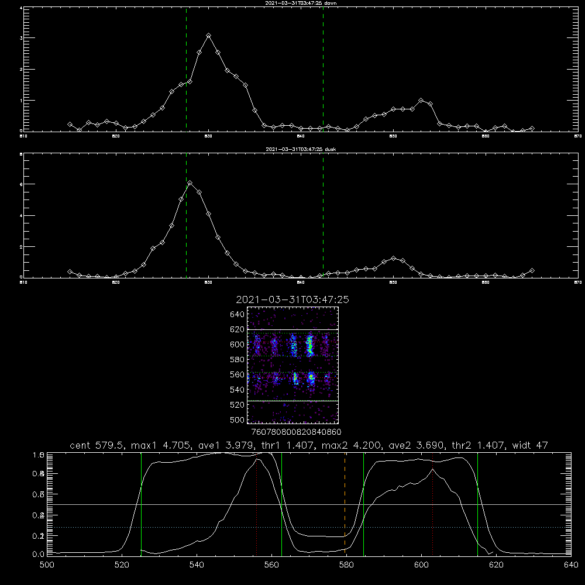This screenshot has width=585, height=585.
Task: Click the sharp profile peak at 603
Action: 432,469
